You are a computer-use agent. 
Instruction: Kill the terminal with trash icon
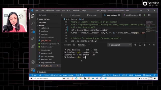(x=145, y=45)
